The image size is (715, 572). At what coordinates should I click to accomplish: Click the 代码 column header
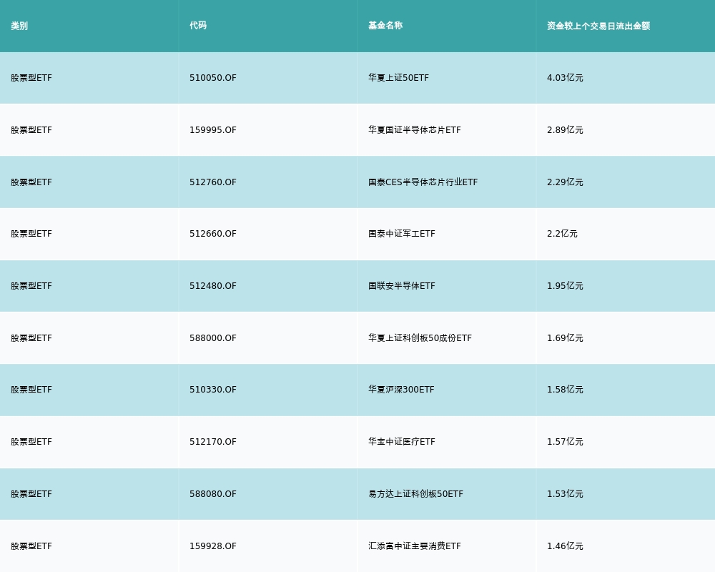pyautogui.click(x=198, y=26)
